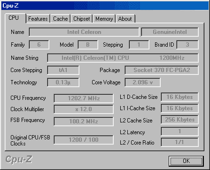This screenshot has width=210, height=170.
Task: Click the Original Clocks field 1200 / 100
Action: coord(84,140)
